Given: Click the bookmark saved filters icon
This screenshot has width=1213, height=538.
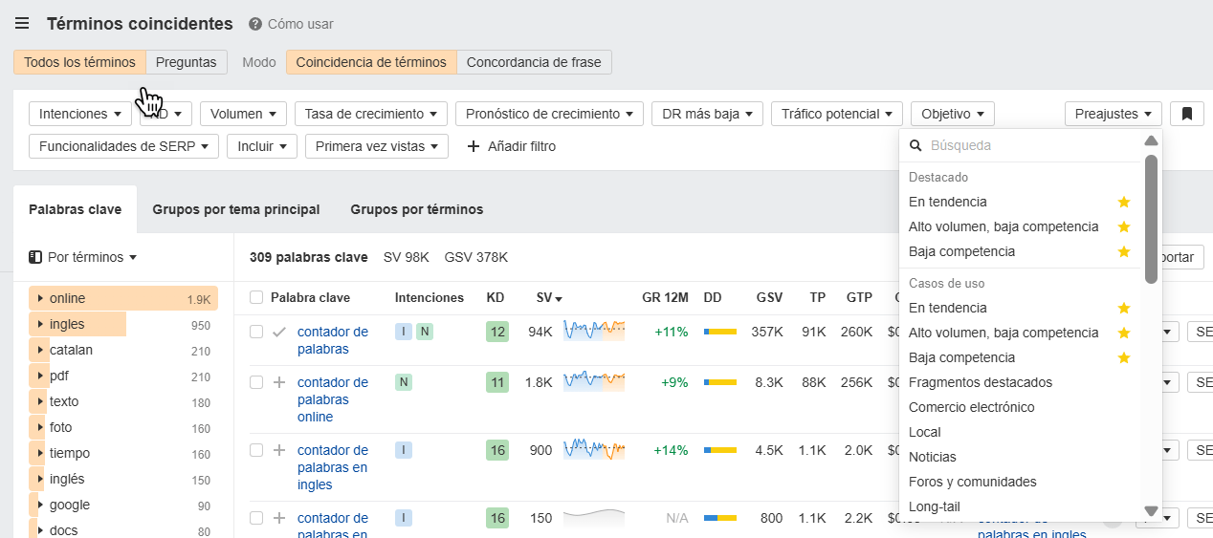Looking at the screenshot, I should pos(1186,114).
